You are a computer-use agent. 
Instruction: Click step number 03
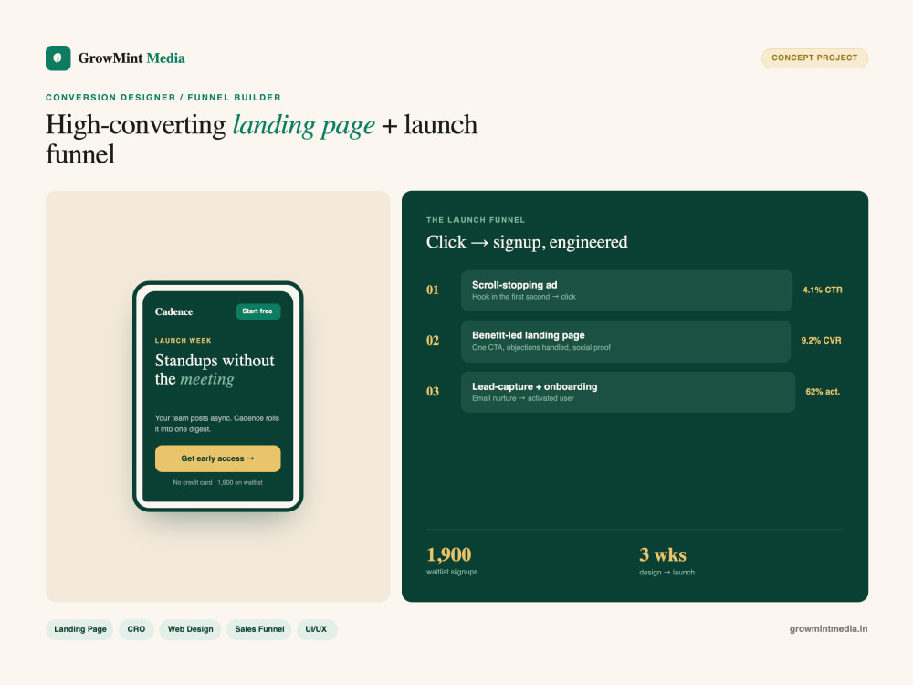click(433, 392)
